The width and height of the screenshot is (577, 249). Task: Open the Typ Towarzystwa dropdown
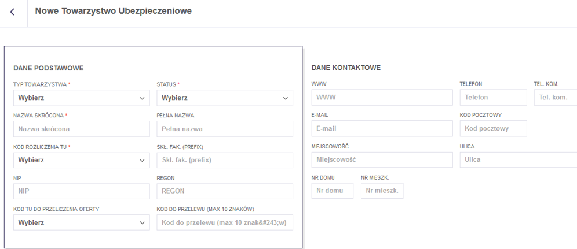click(x=81, y=98)
